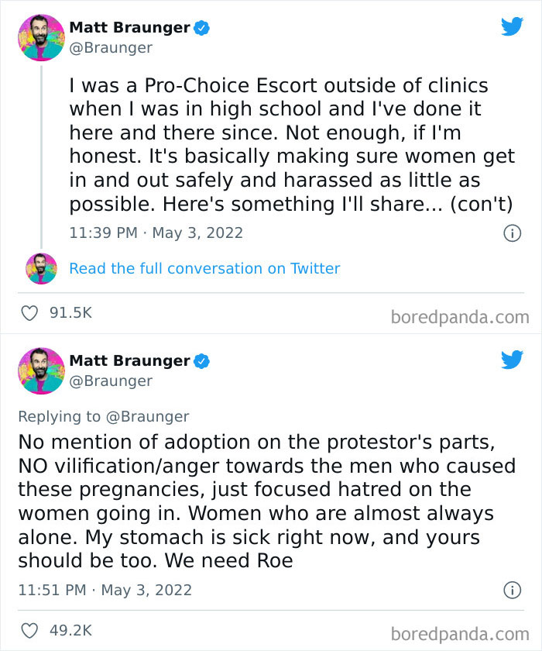The height and width of the screenshot is (651, 542).
Task: Select Matt Braunger's profile picture on top tweet
Action: (x=41, y=37)
